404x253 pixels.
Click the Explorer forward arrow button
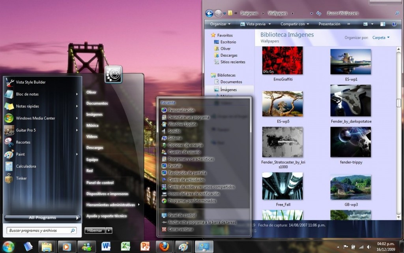(218, 13)
